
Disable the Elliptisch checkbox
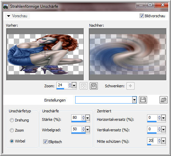[45, 141]
